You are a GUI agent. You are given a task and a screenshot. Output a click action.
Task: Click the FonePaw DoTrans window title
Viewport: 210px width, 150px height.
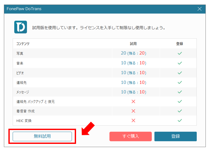[24, 9]
